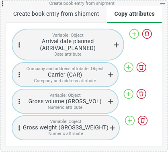Delete the Arrival date planned attribute

pos(147,34)
